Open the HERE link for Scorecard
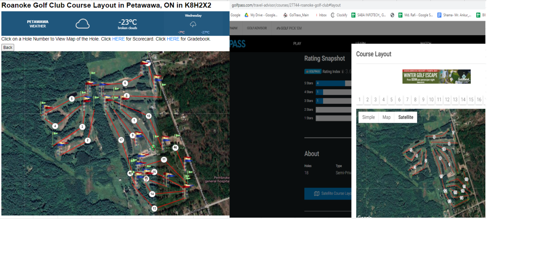 coord(118,39)
